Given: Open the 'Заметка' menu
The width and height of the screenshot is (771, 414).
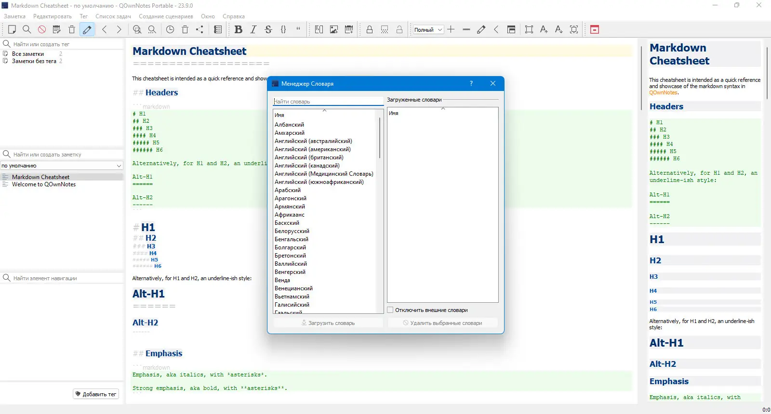Looking at the screenshot, I should [14, 16].
